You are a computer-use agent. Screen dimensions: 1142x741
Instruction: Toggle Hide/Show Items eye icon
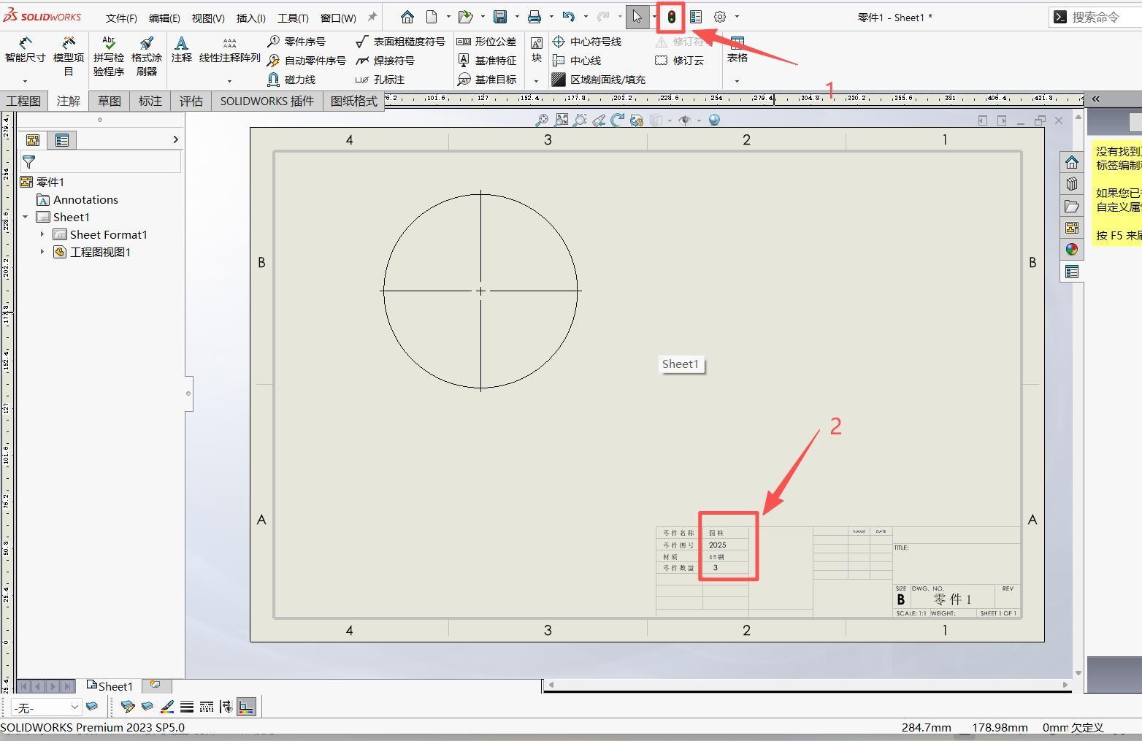tap(684, 120)
